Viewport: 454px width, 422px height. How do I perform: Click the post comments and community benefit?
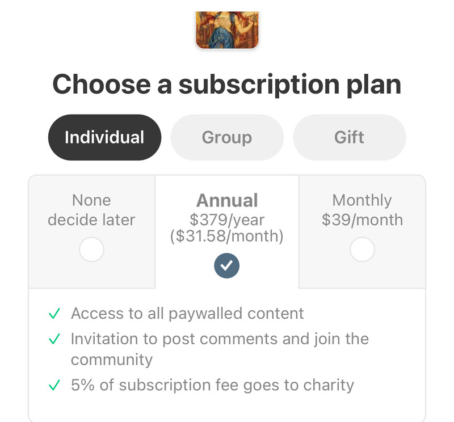(220, 339)
